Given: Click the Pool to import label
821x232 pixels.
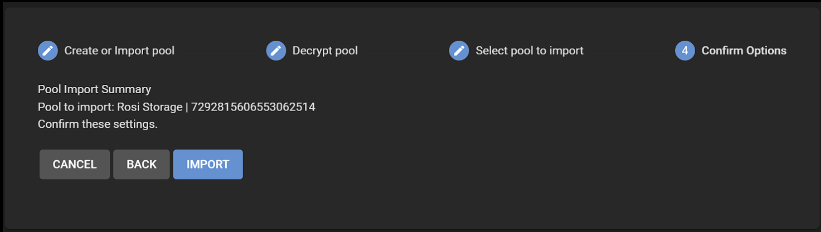Looking at the screenshot, I should click(76, 107).
